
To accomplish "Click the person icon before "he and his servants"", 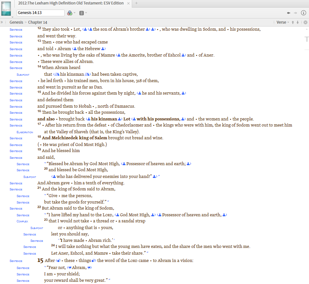I will [139, 93].
